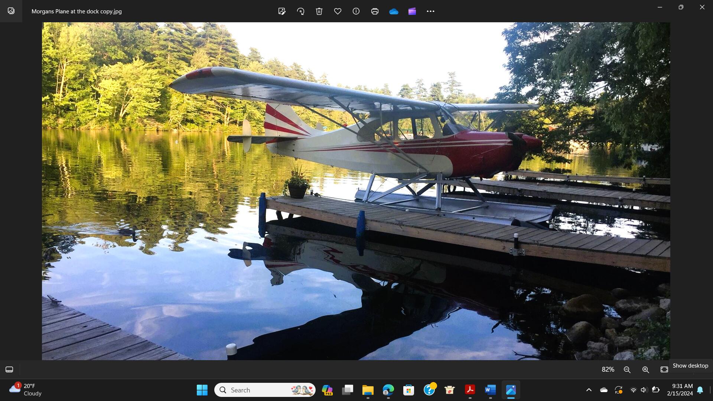Upload the photo to OneDrive

tap(394, 11)
